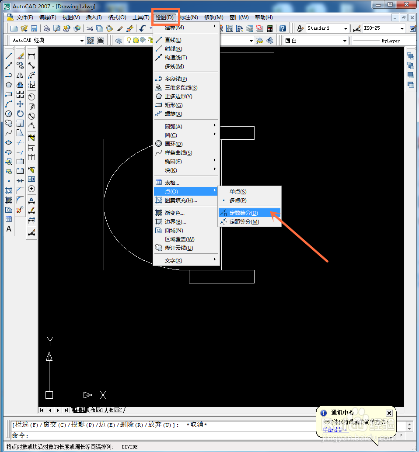Open the 绘图(D) menu
This screenshot has height=452, width=419.
164,17
